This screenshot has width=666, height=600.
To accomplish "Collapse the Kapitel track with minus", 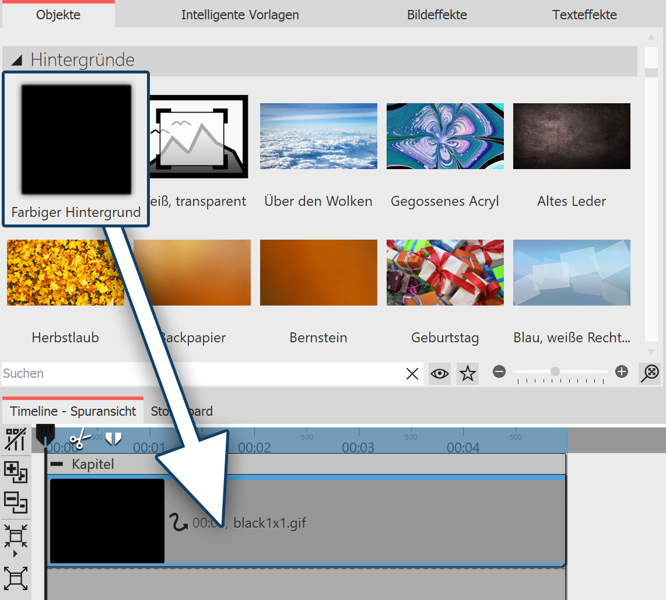I will (x=57, y=464).
